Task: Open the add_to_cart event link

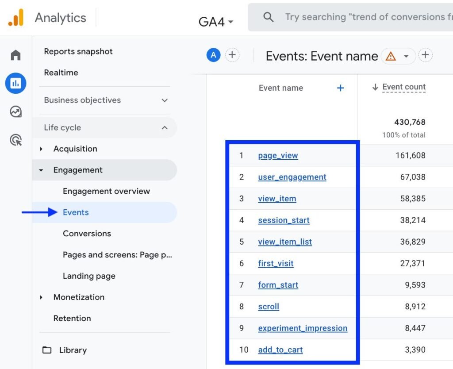Action: 280,350
